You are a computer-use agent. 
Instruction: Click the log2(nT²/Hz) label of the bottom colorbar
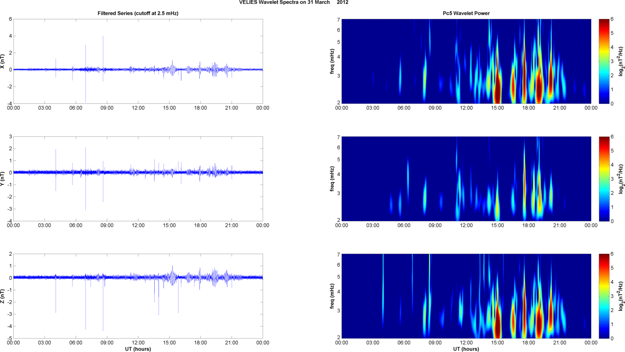[x=621, y=296]
